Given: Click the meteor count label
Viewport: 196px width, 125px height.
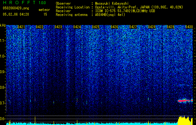Looking at the screenshot, I should click(x=44, y=10).
